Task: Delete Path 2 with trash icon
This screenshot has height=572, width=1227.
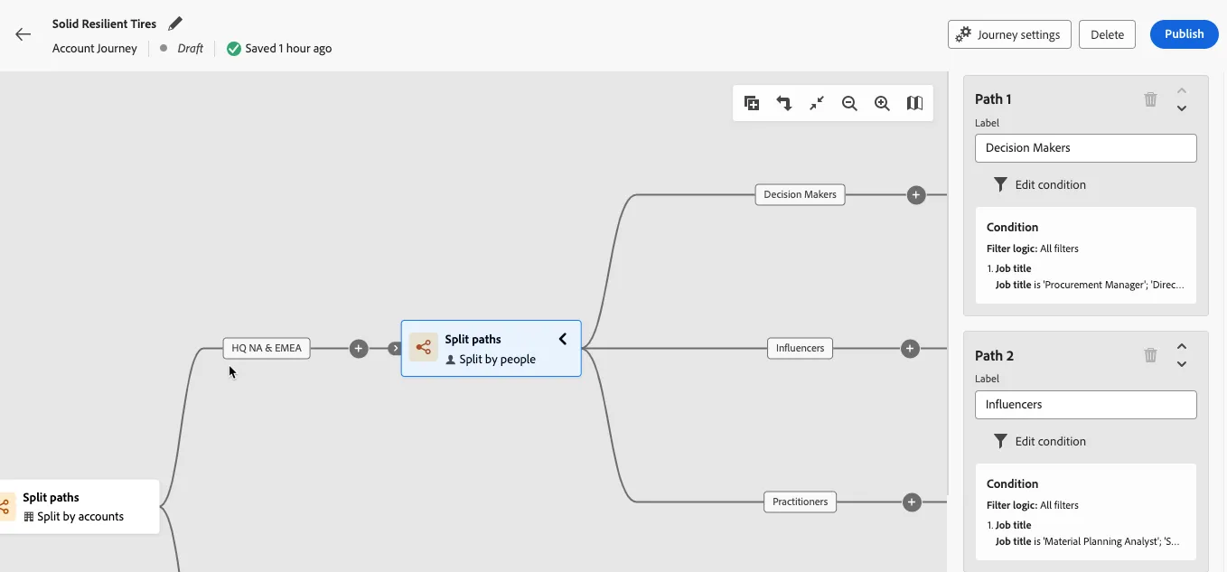Action: pos(1150,355)
